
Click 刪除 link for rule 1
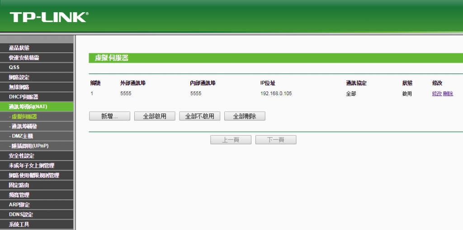click(448, 94)
